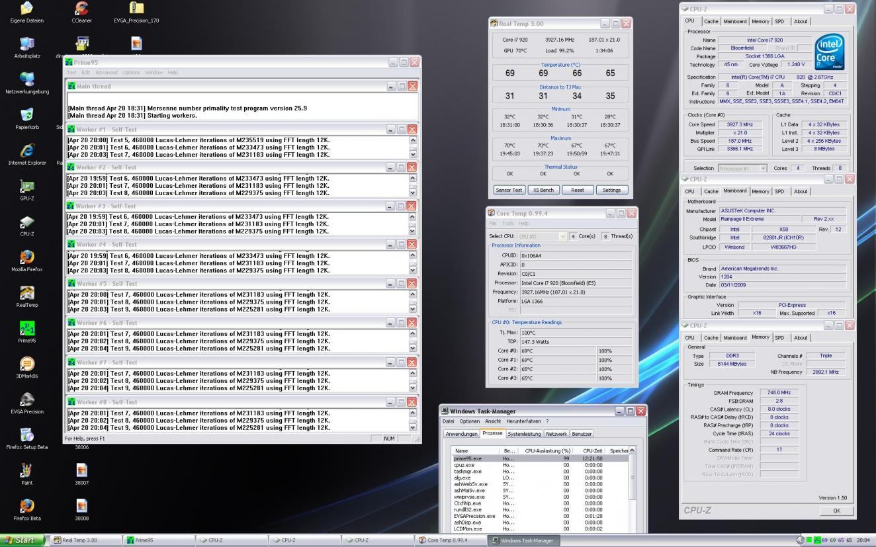876x547 pixels.
Task: Open 3DMark06 desktop shortcut
Action: click(x=27, y=364)
